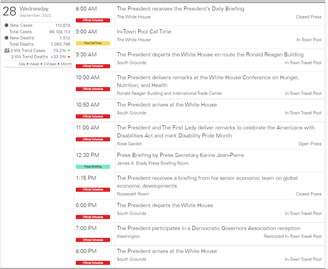Click the chart icon next to 2-Wk Trend Cases
Image resolution: width=328 pixels, height=269 pixels.
click(x=7, y=50)
